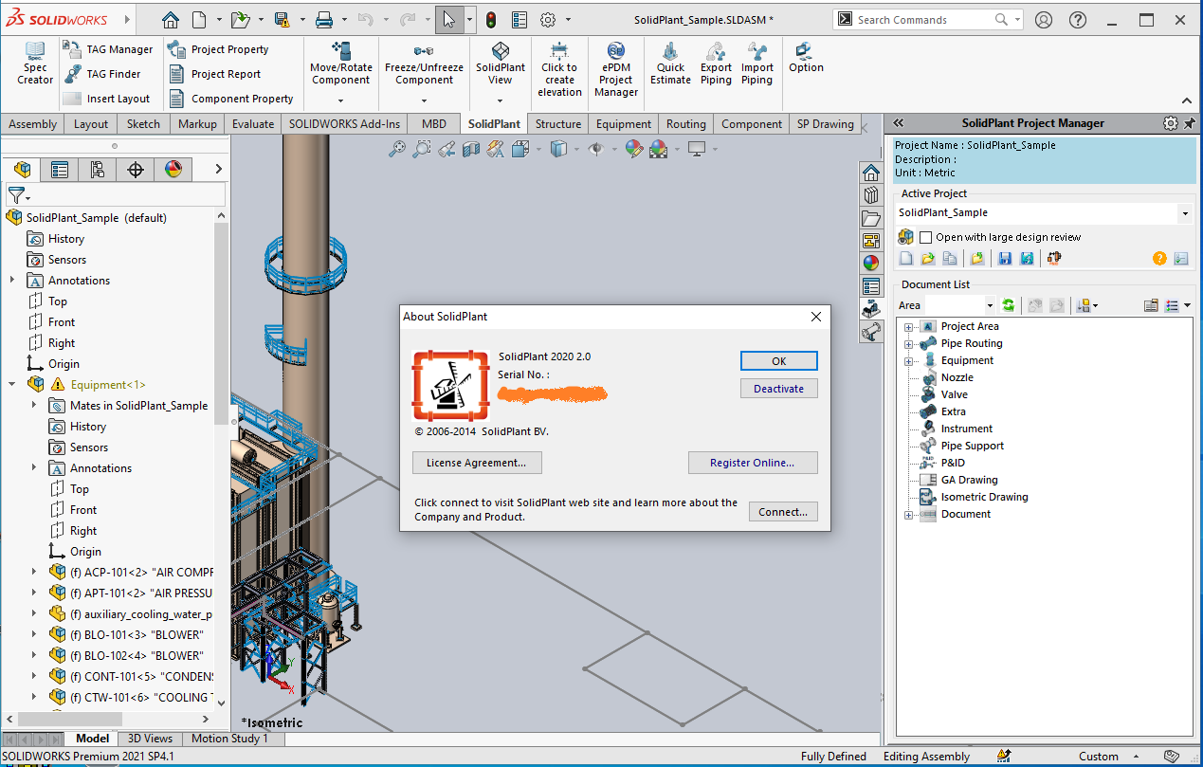
Task: Generate a Project Report
Action: click(x=214, y=74)
